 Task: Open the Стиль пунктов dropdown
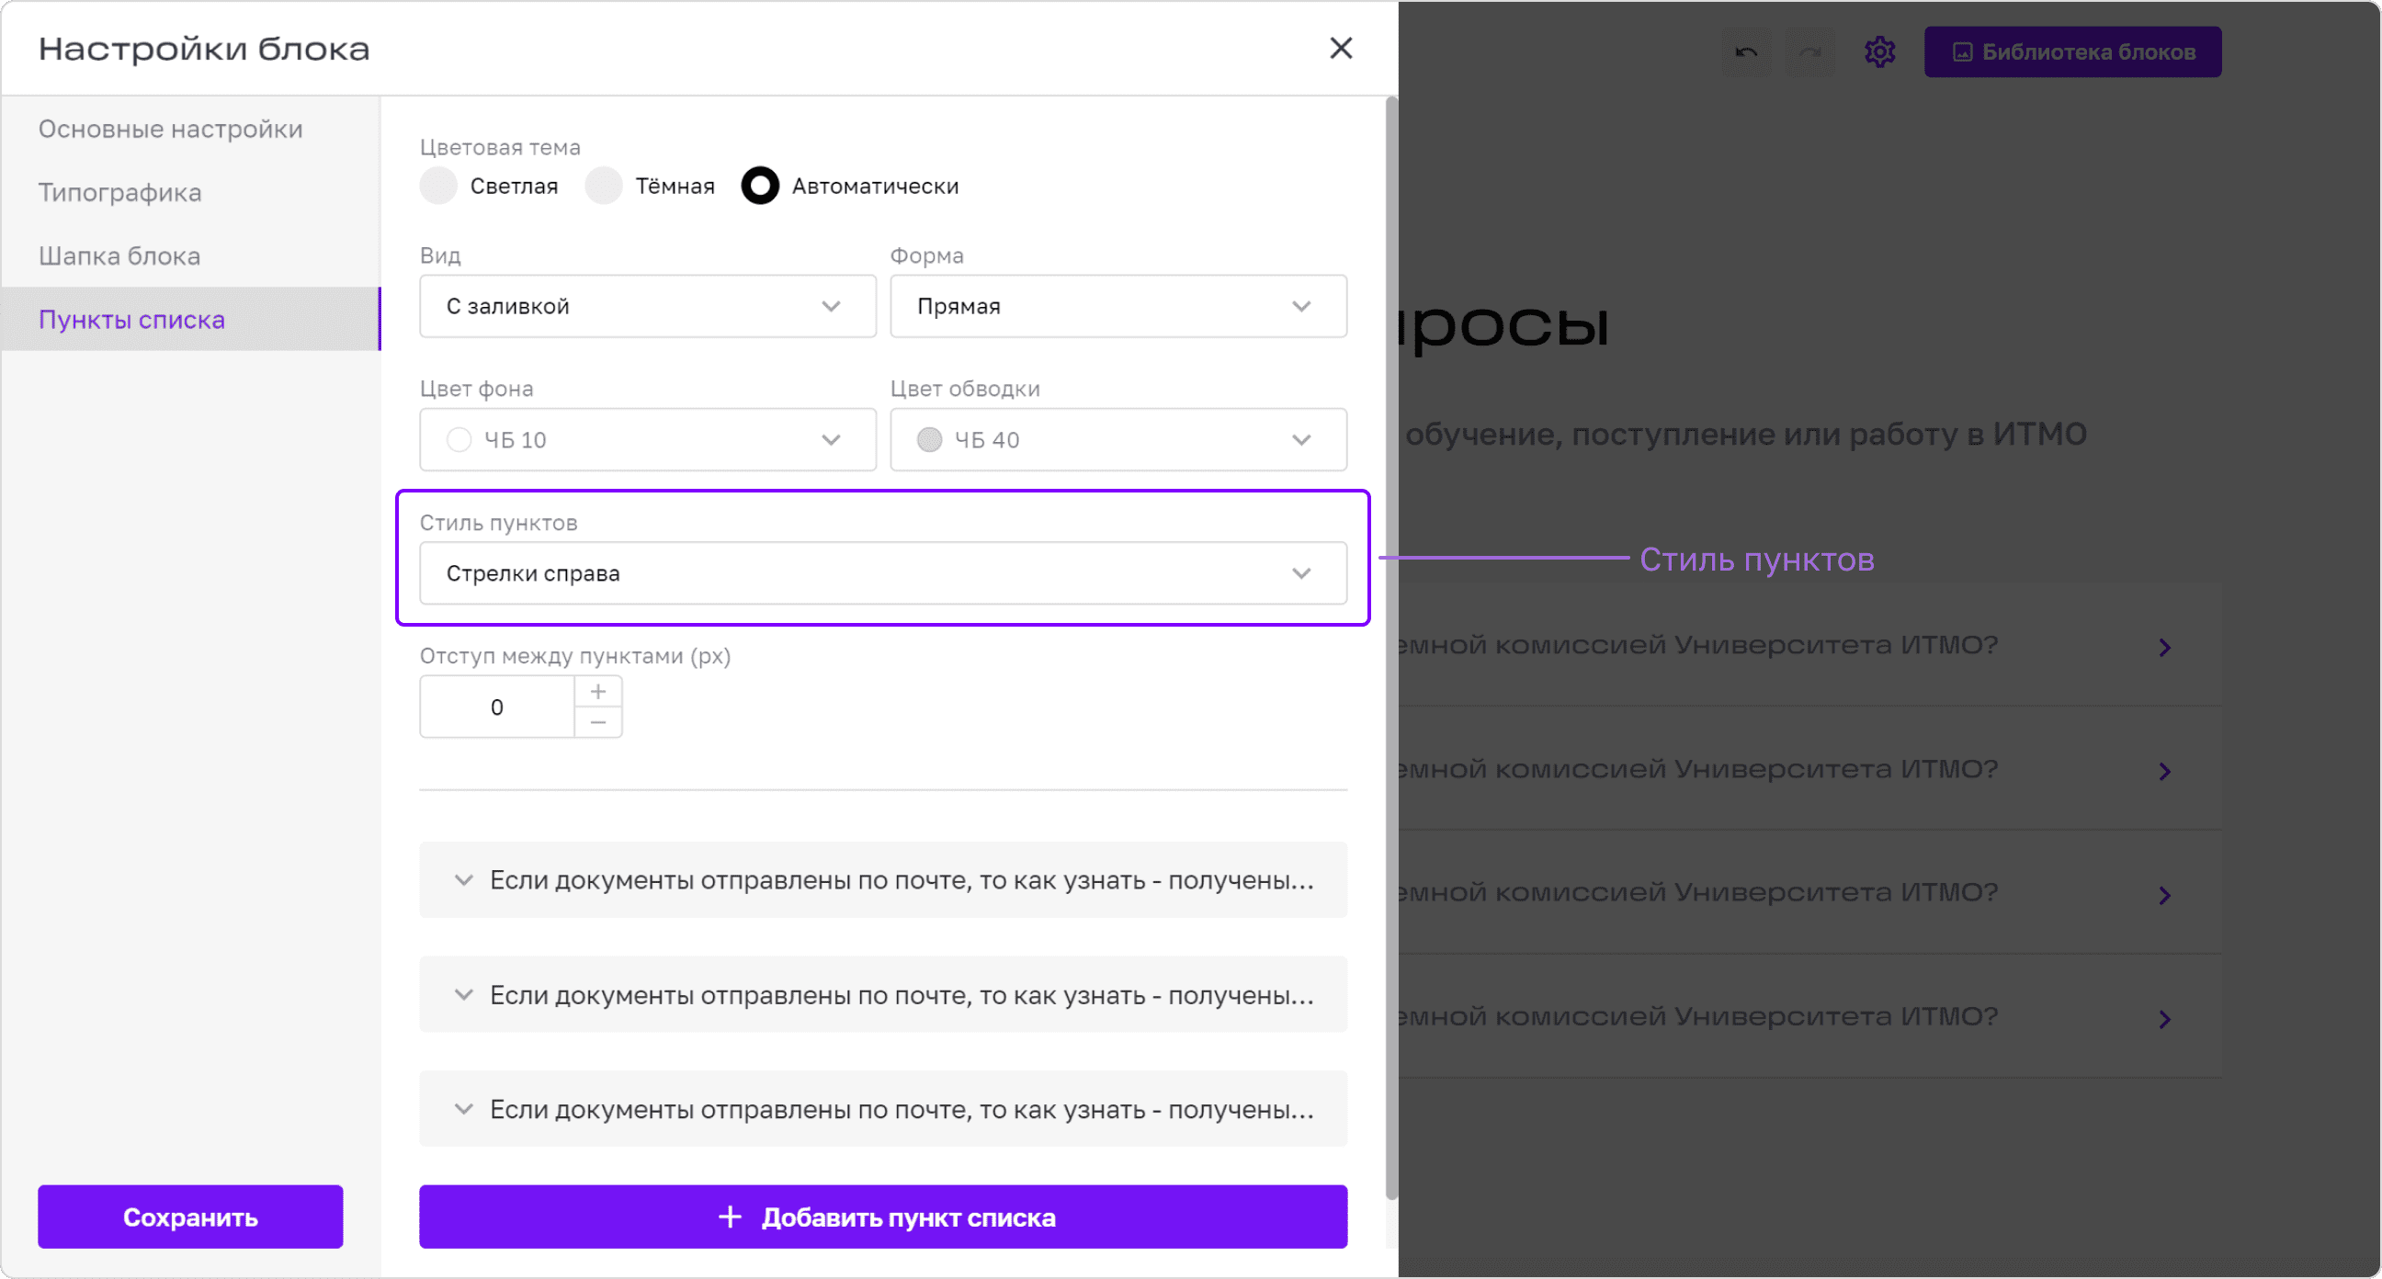(x=883, y=573)
